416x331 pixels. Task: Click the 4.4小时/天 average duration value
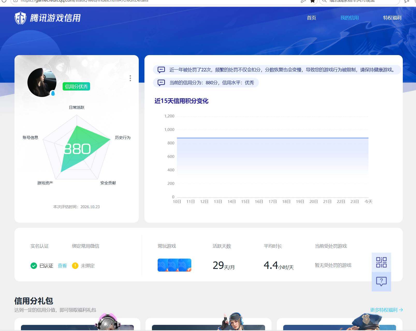pyautogui.click(x=279, y=265)
